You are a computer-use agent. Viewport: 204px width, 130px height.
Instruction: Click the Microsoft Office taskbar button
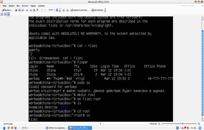tap(80, 128)
